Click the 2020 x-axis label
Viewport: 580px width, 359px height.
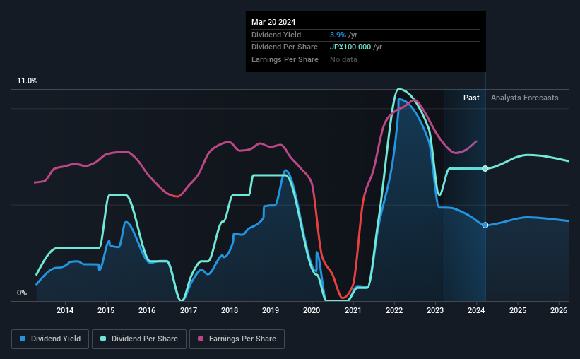coord(312,310)
